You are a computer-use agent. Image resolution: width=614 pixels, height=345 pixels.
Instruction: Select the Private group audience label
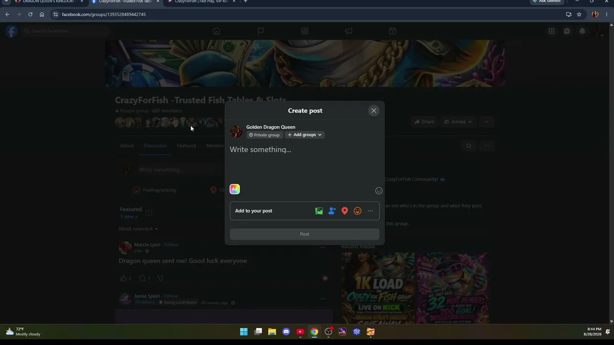[x=264, y=135]
